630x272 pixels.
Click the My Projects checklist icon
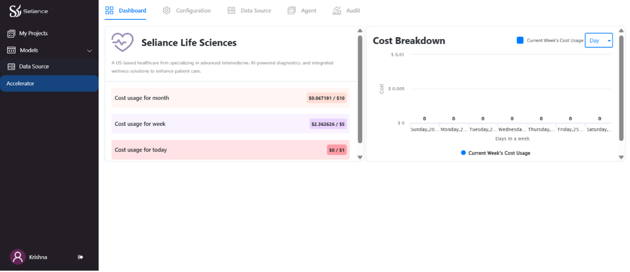pyautogui.click(x=11, y=33)
